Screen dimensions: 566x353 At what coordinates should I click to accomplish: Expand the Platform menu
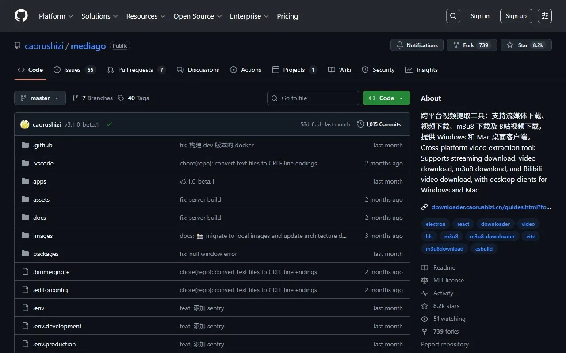(x=56, y=16)
